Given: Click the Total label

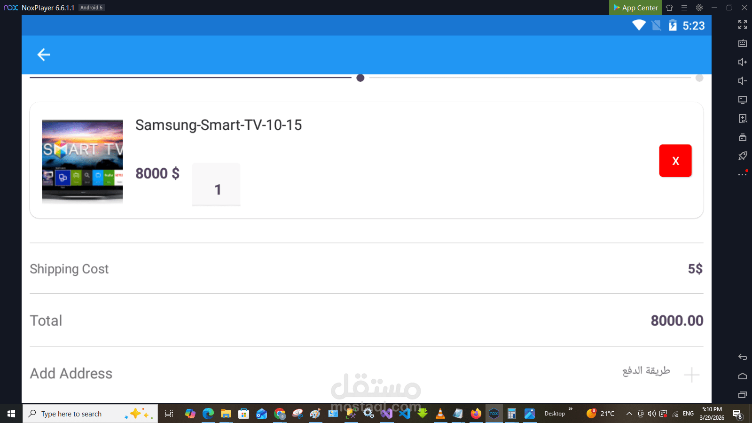Looking at the screenshot, I should coord(46,321).
